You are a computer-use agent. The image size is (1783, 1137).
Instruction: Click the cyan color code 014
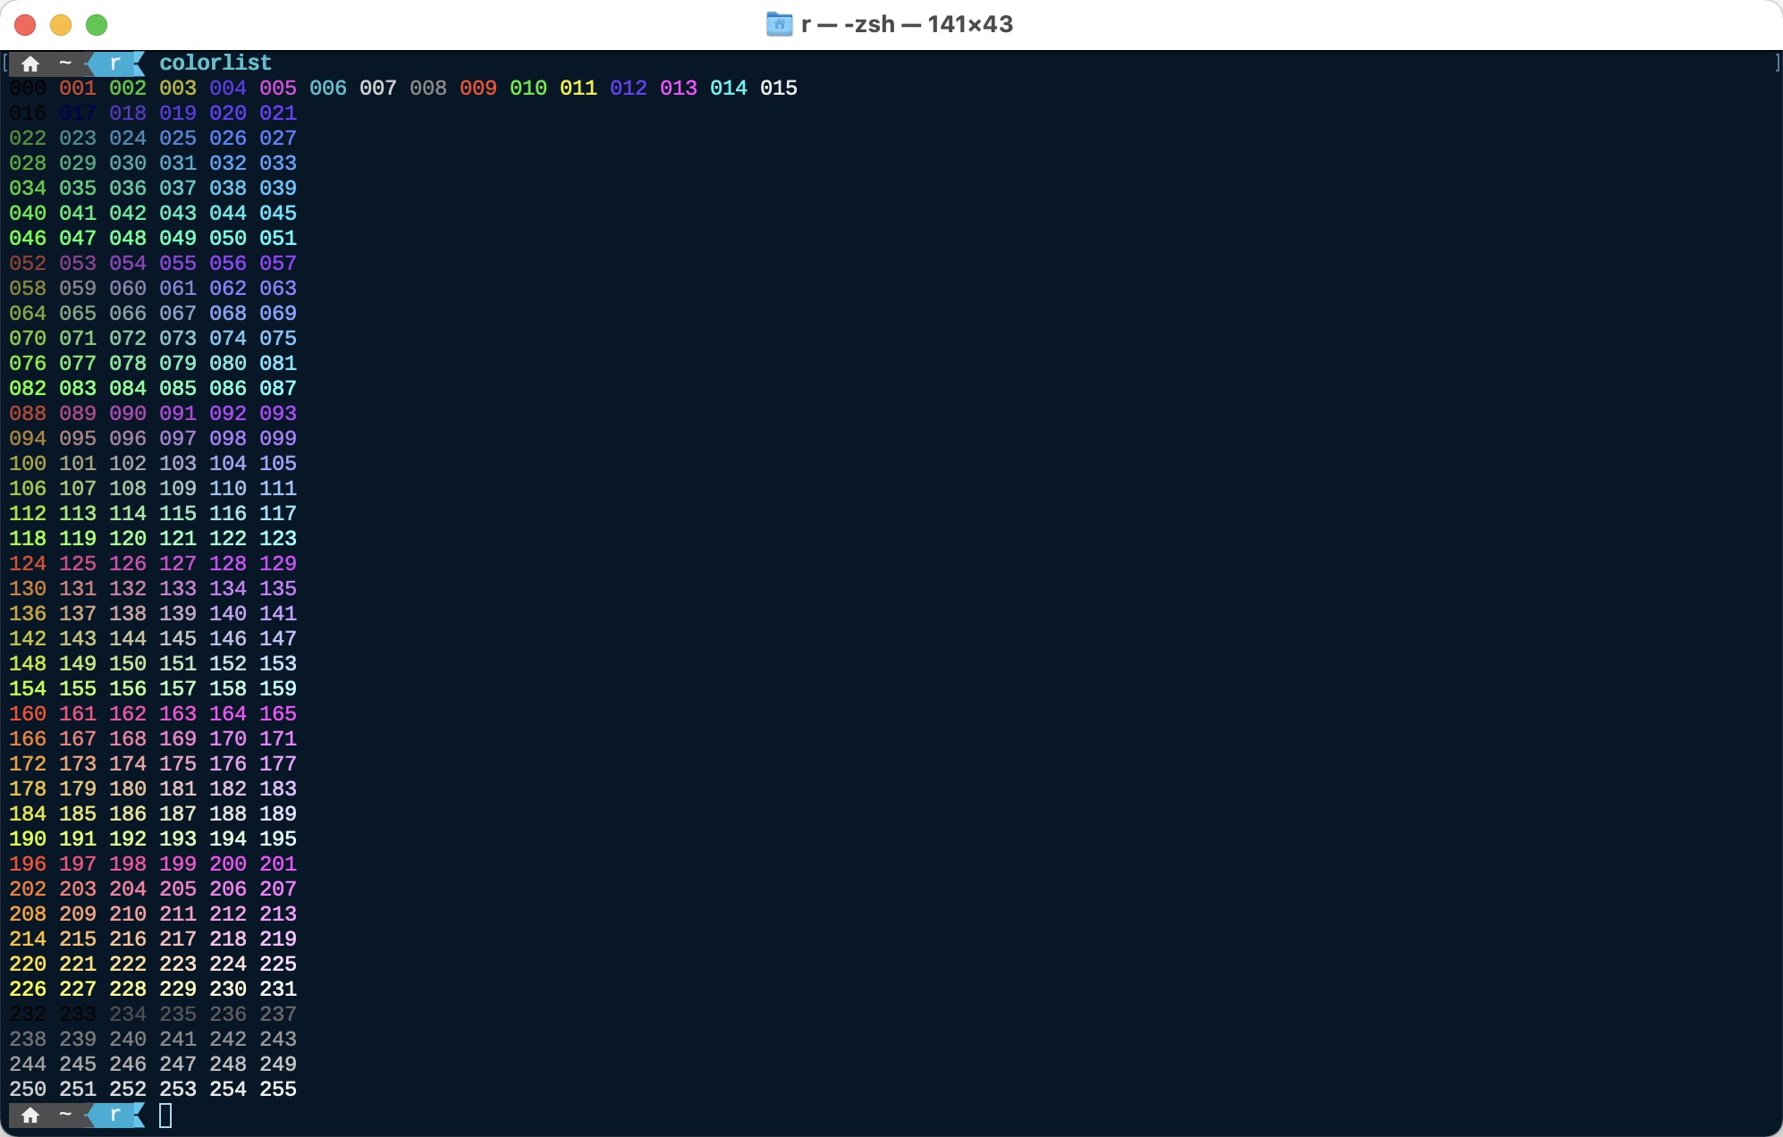pyautogui.click(x=728, y=88)
